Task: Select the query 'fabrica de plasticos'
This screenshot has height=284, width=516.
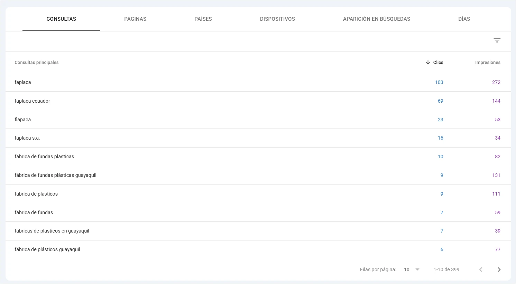Action: coord(36,194)
